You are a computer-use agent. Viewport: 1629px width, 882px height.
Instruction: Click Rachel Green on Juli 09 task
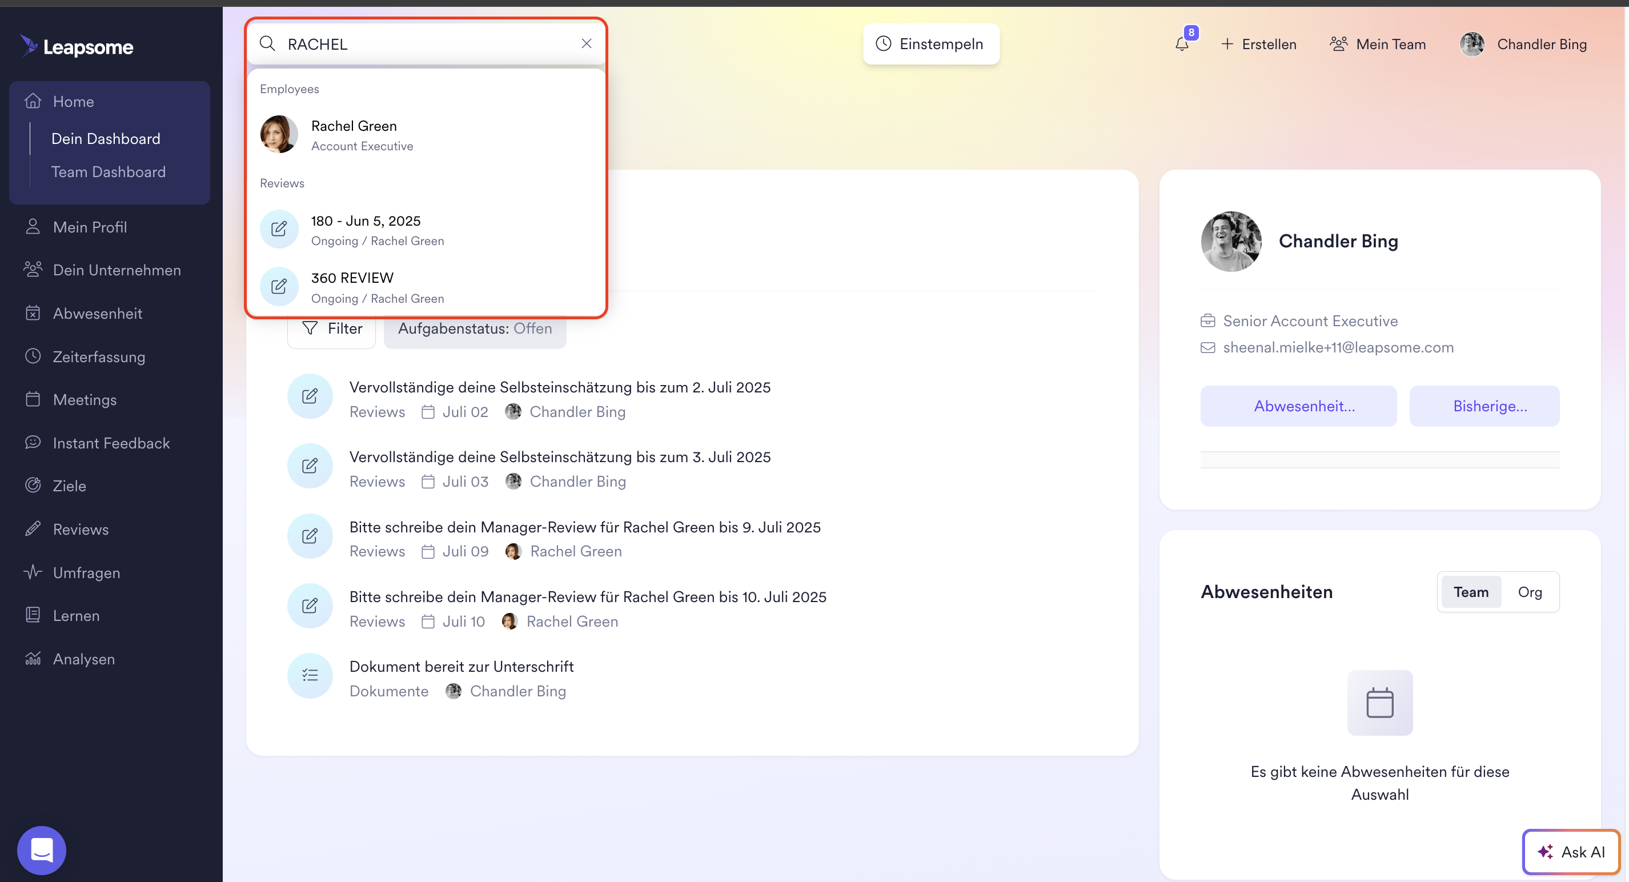click(576, 551)
